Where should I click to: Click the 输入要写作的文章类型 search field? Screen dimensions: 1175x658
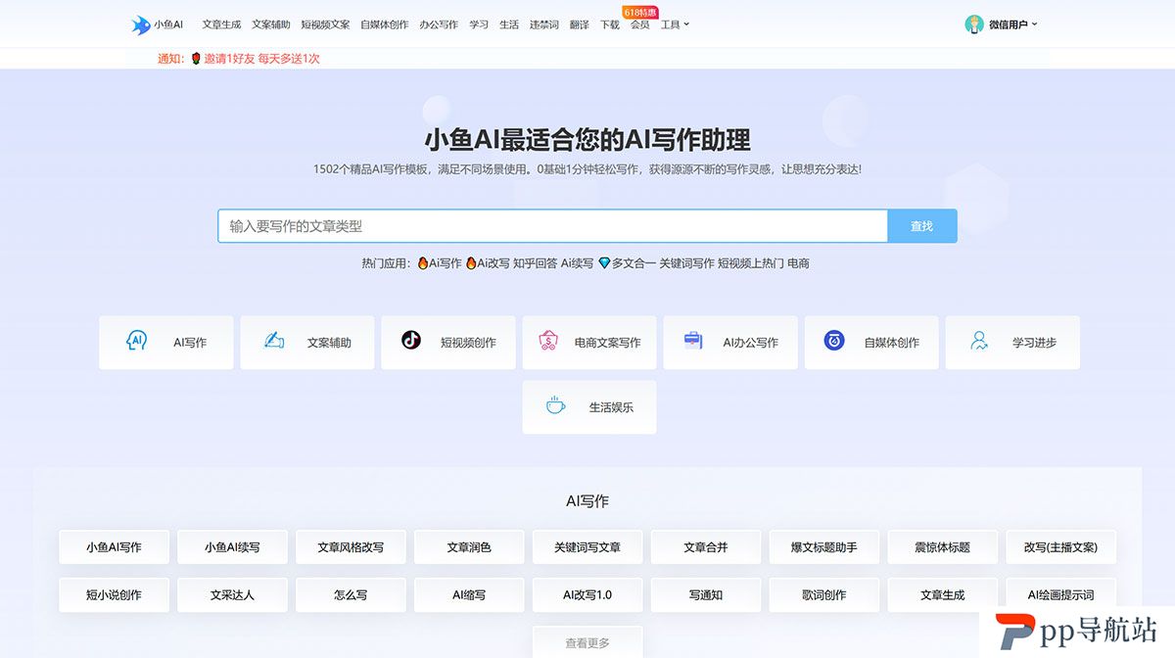(552, 226)
